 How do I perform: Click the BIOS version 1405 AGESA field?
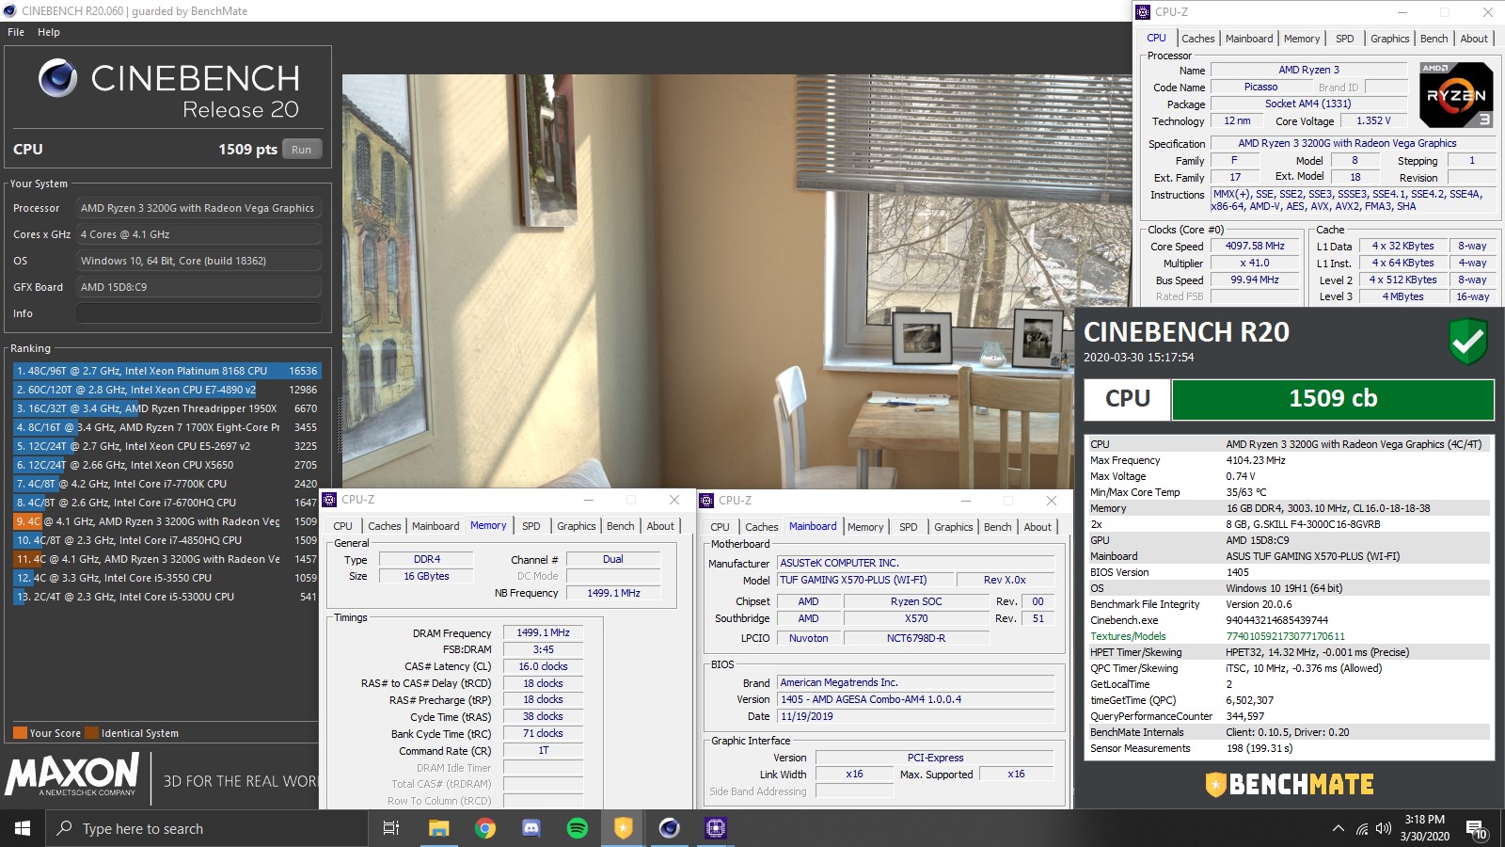915,699
